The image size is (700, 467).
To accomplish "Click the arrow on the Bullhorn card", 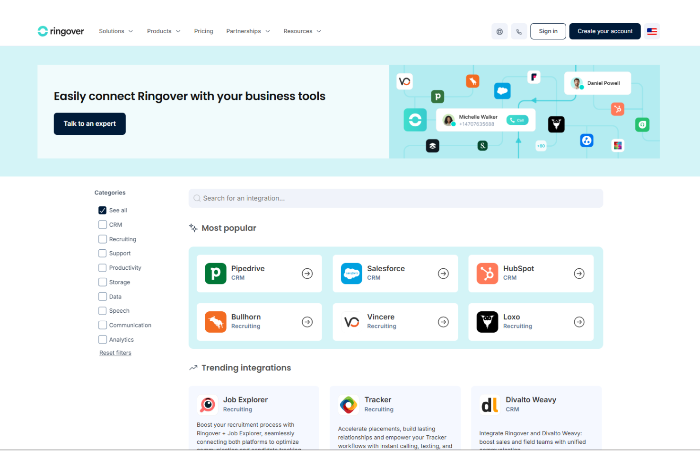I will [x=307, y=322].
